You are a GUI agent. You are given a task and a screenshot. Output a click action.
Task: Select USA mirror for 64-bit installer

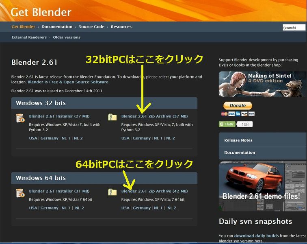33,208
